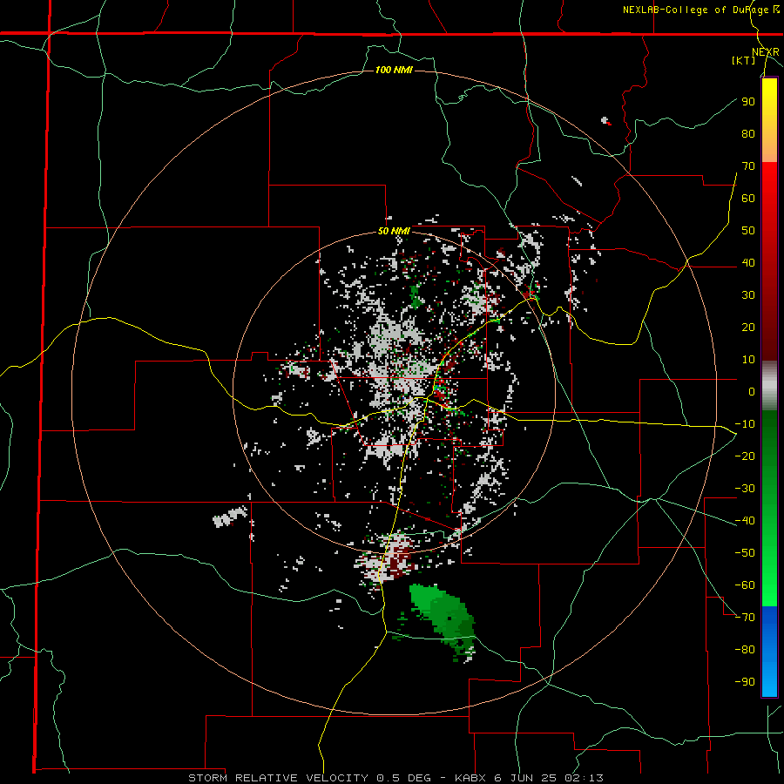Click the gray zero-velocity segment of the color bar
This screenshot has height=784, width=784.
pos(769,386)
